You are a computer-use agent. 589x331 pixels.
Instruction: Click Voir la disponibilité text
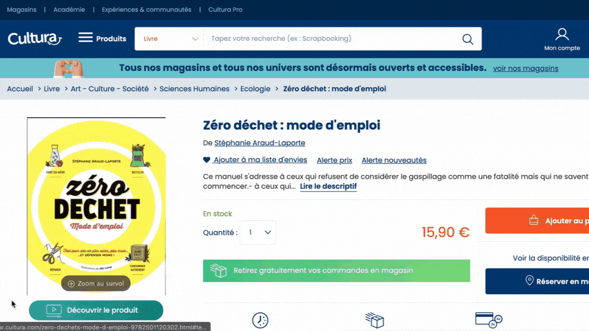pos(551,258)
